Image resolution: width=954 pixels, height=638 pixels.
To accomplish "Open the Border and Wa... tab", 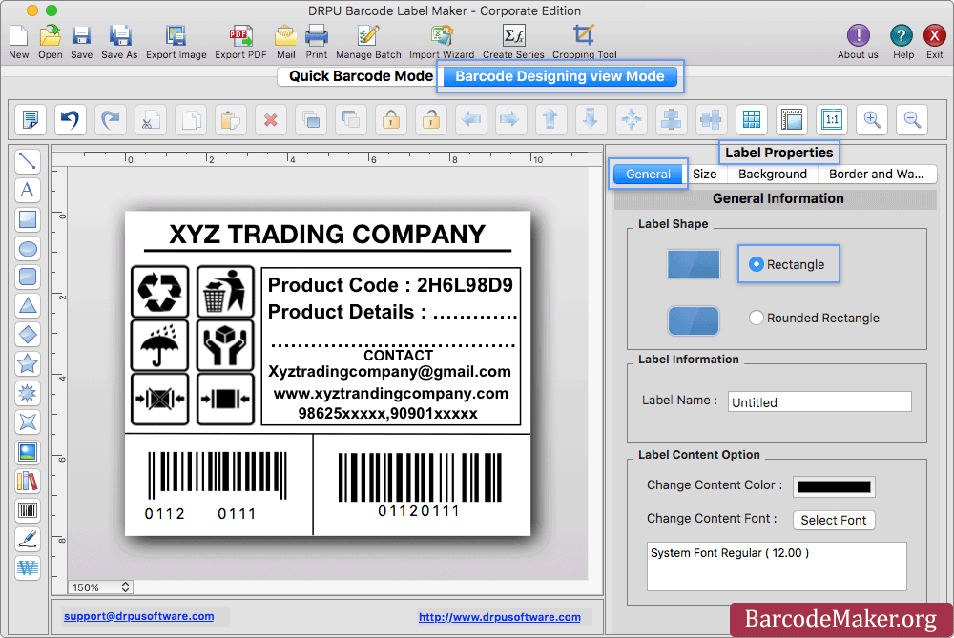I will (876, 174).
